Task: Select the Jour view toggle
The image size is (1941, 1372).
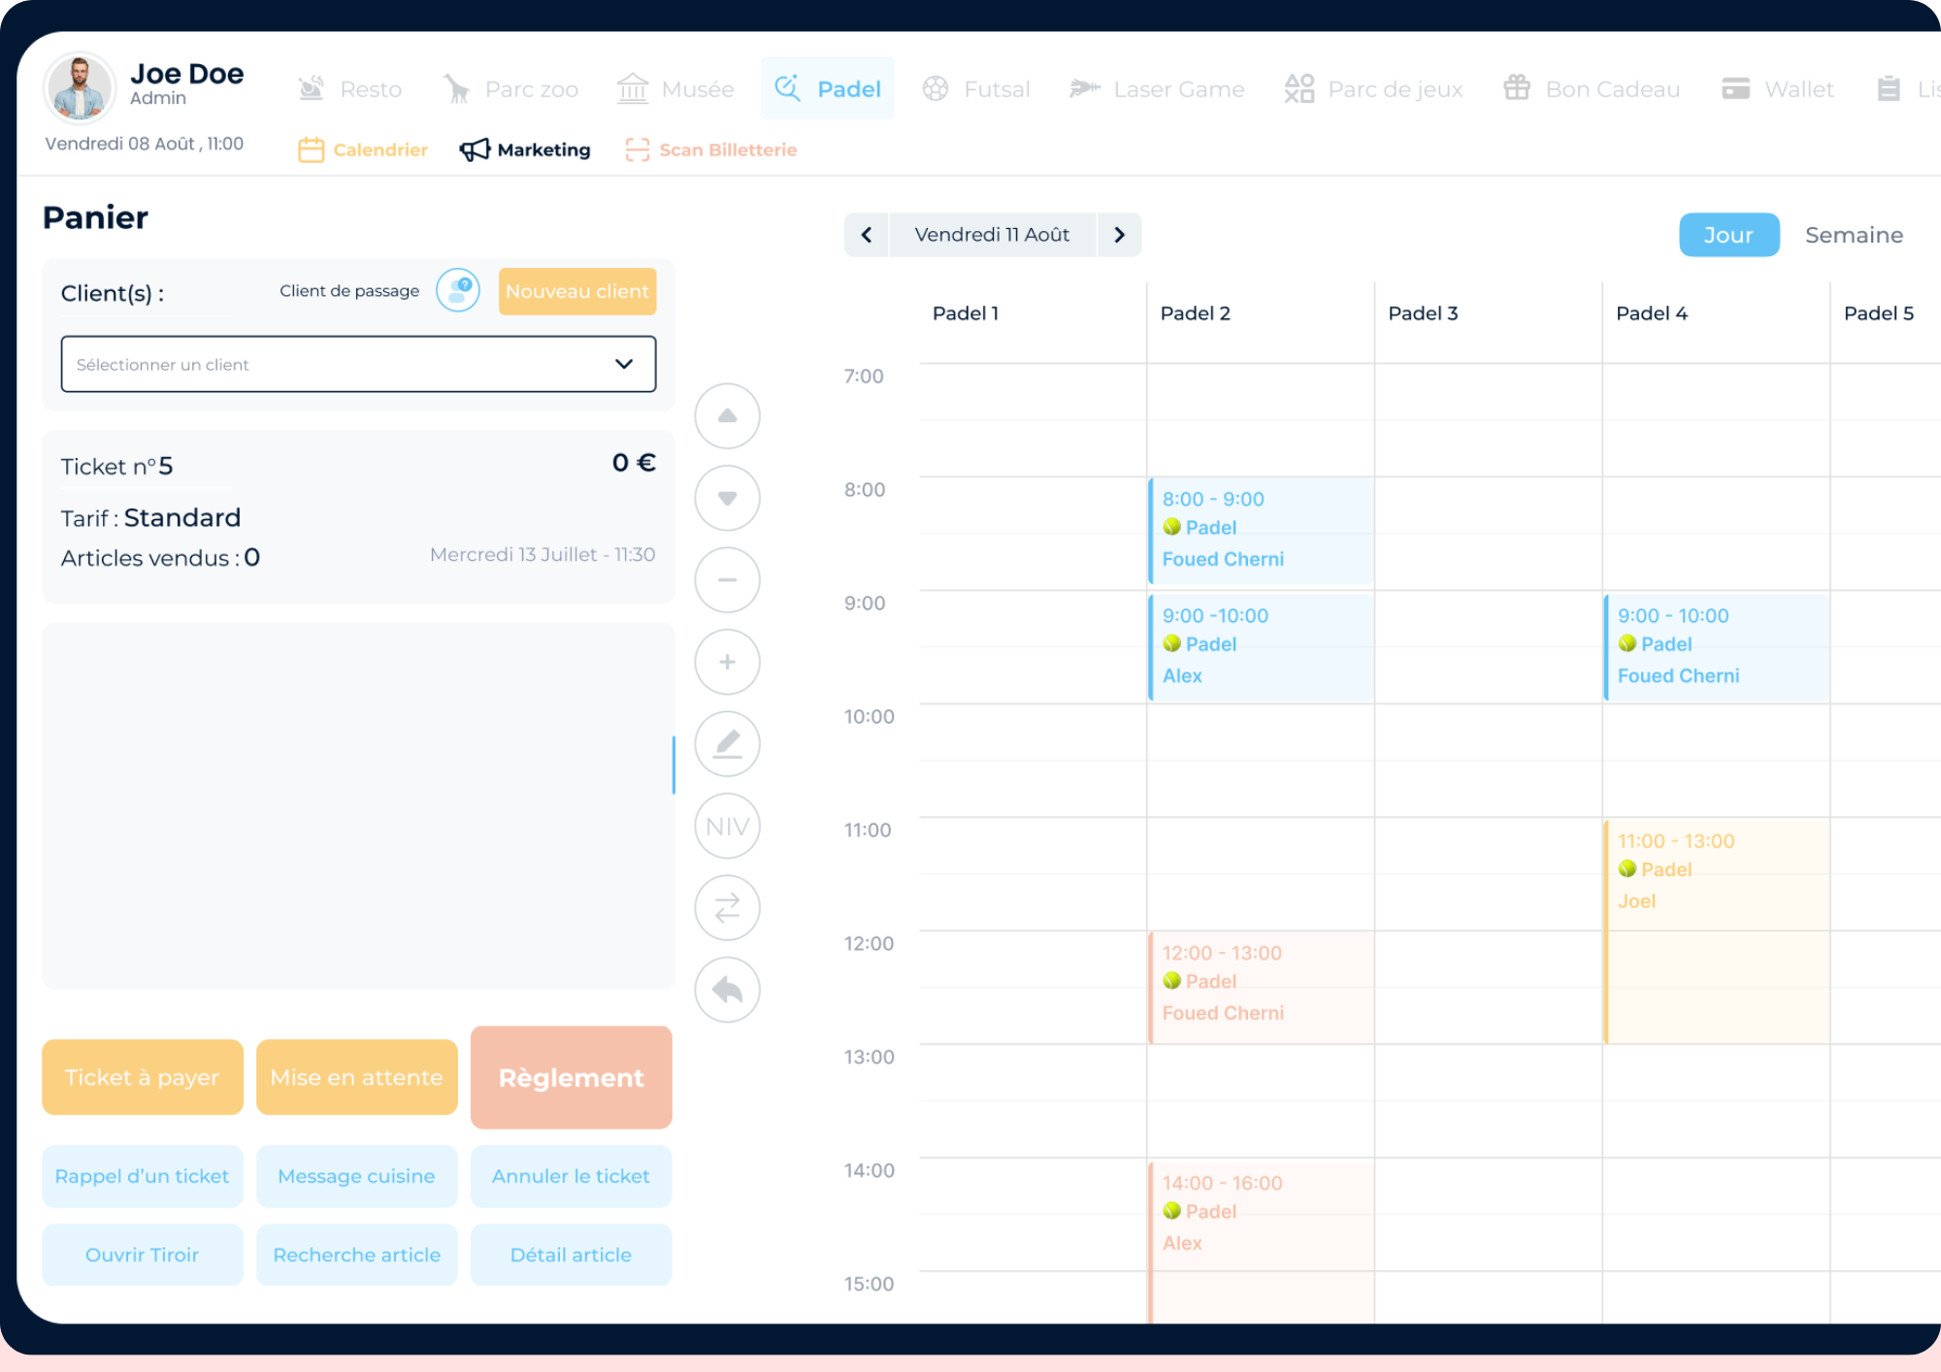Action: [x=1728, y=235]
